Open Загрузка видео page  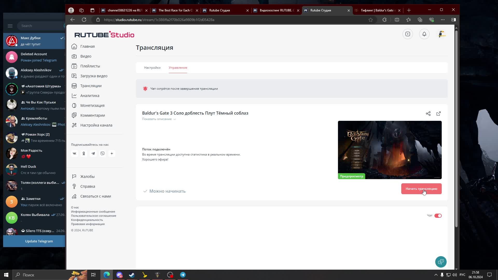tap(94, 76)
